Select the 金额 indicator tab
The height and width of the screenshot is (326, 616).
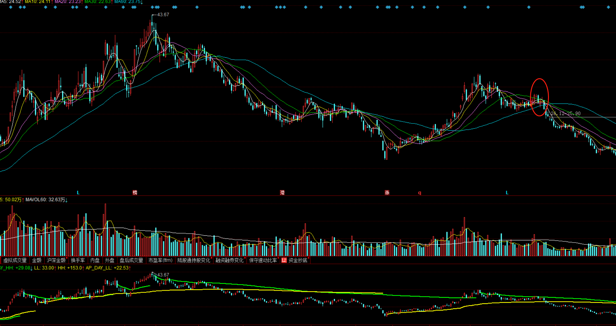(37, 260)
